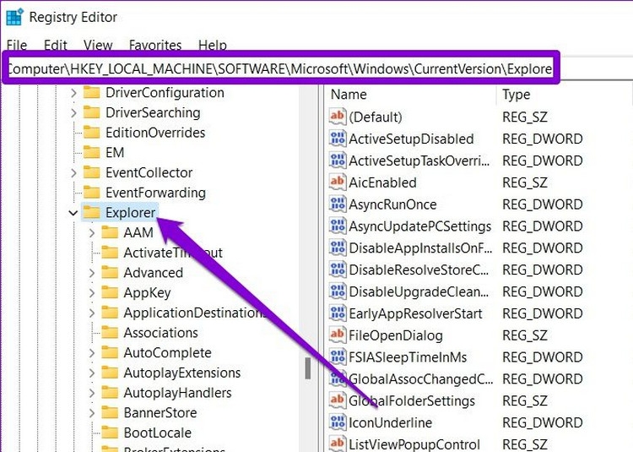Expand the DriverConfiguration key

(x=73, y=93)
